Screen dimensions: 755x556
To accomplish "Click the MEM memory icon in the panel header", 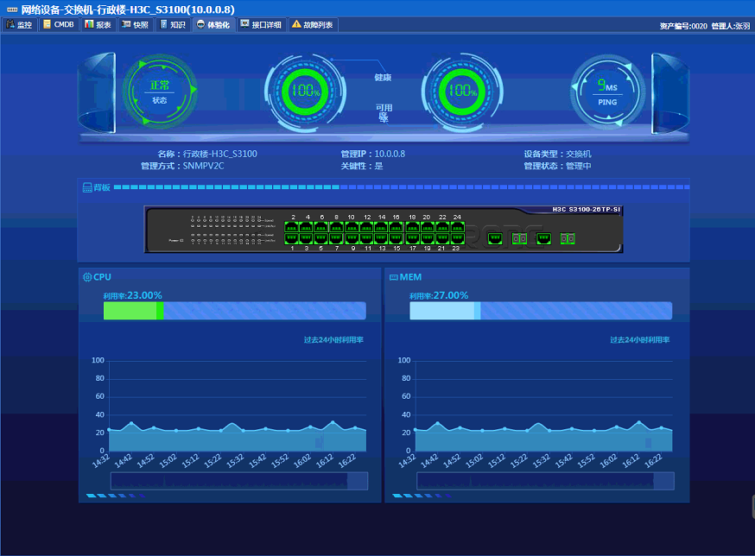I will click(393, 277).
